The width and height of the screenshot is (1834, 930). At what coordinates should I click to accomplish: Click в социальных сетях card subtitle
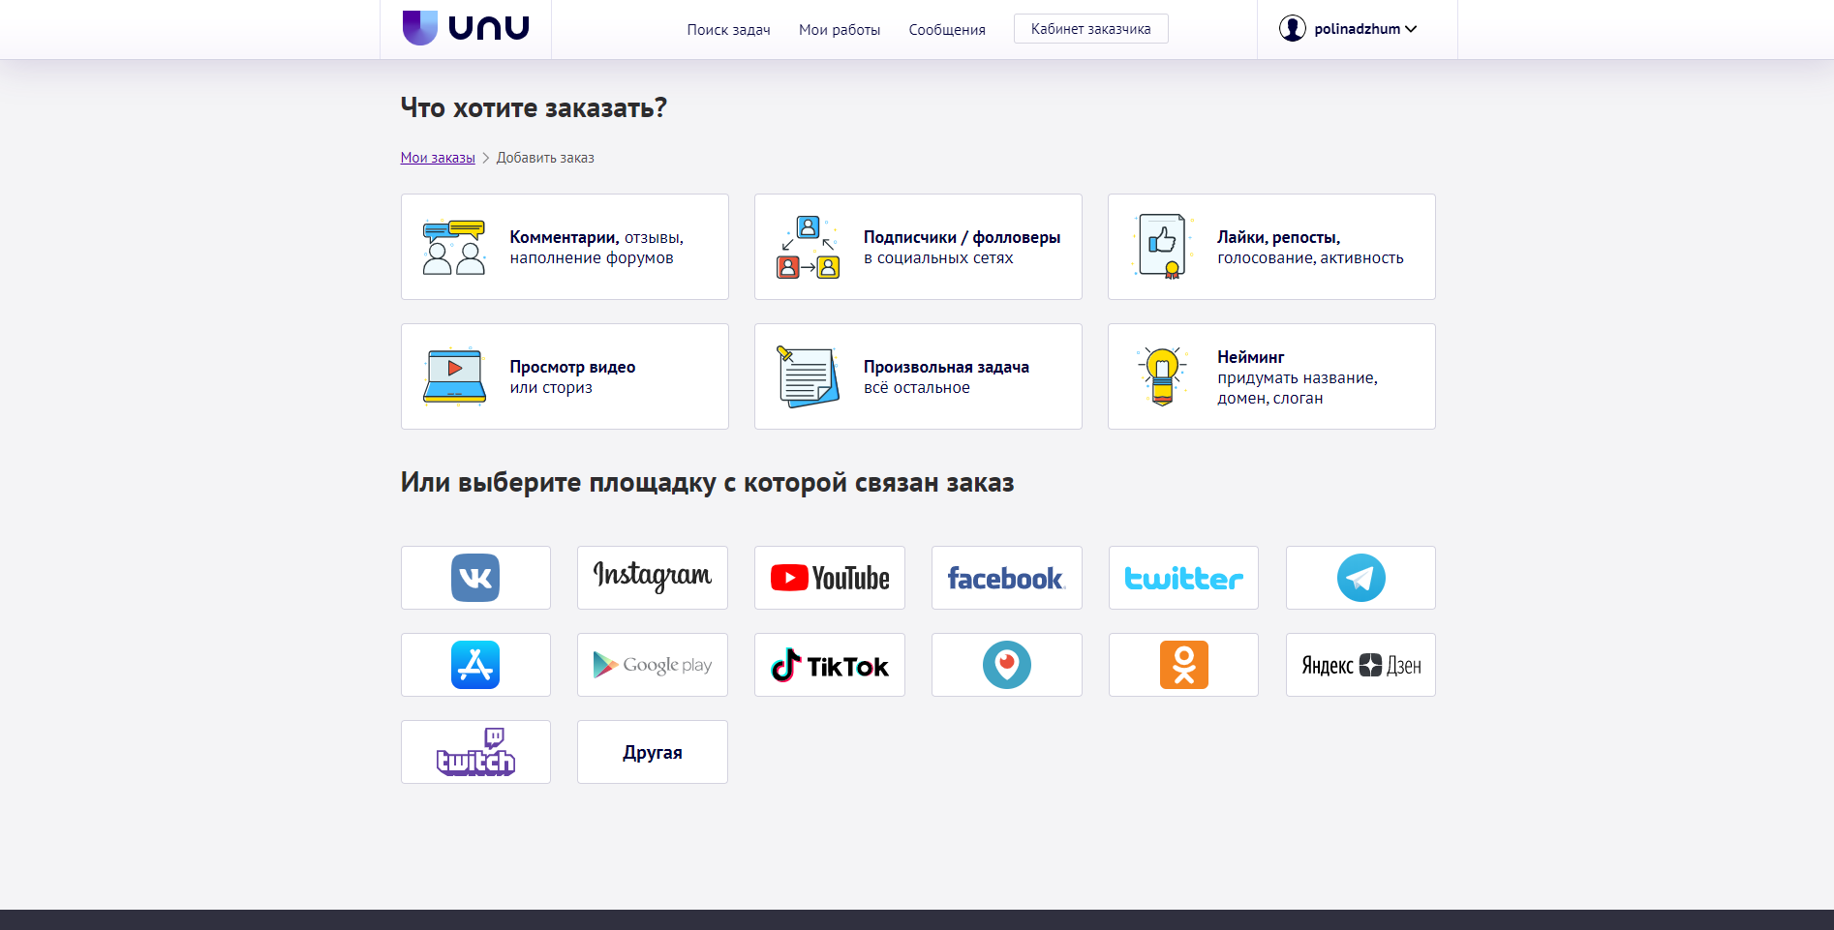tap(938, 258)
